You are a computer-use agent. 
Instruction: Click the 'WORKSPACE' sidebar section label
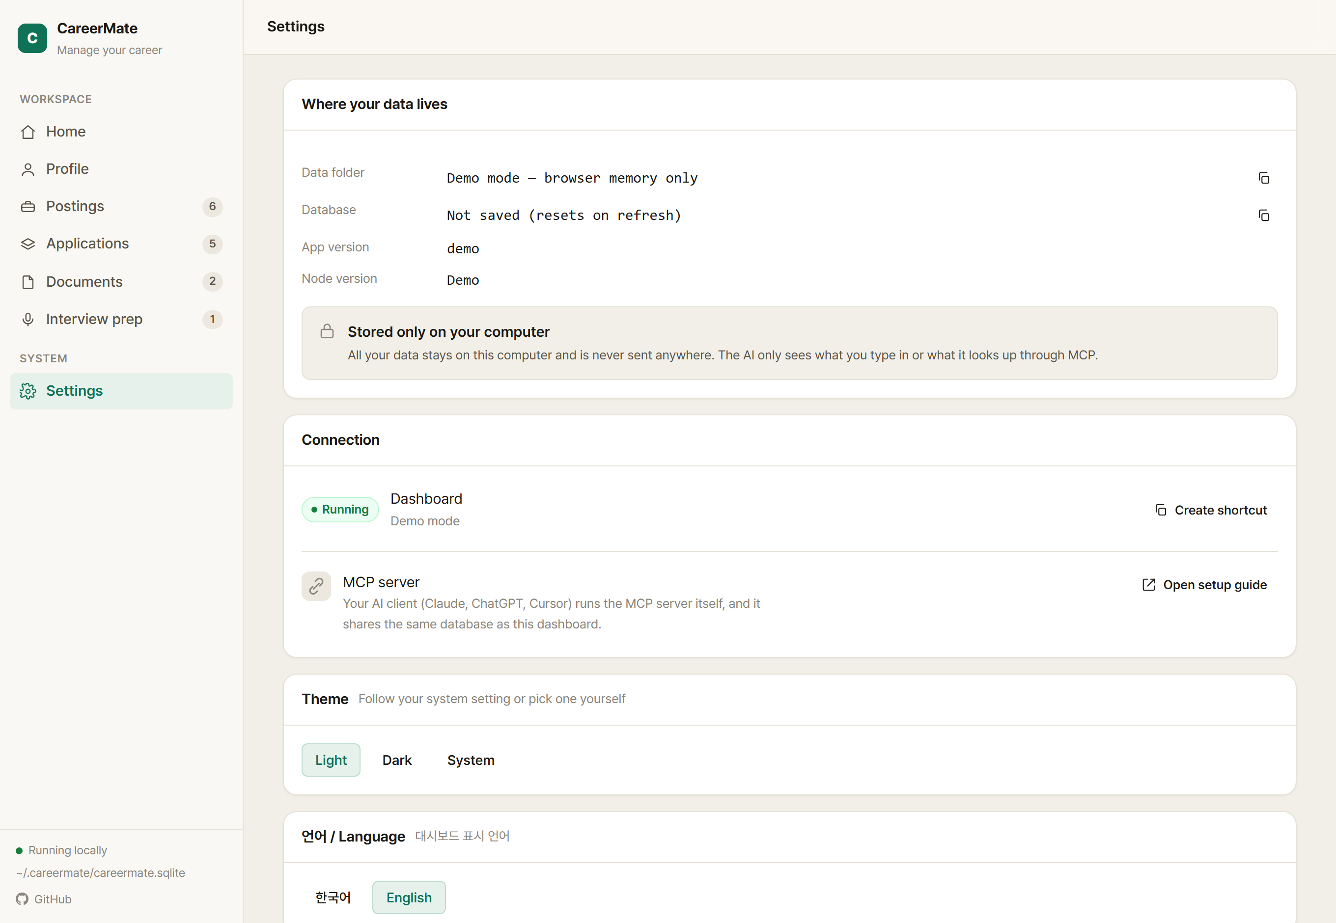(56, 99)
